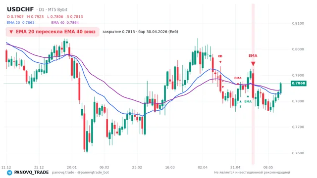Click the PANOVQ_TRADE channel name
This screenshot has height=178, width=317.
tap(31, 173)
